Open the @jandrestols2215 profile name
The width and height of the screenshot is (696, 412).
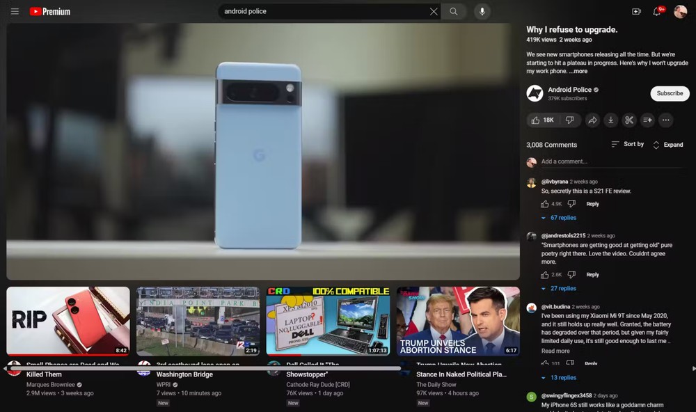click(x=563, y=236)
